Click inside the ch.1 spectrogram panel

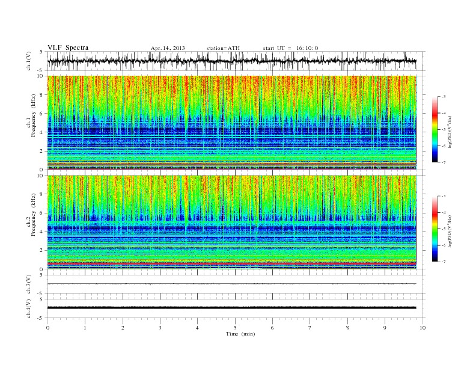pos(231,123)
